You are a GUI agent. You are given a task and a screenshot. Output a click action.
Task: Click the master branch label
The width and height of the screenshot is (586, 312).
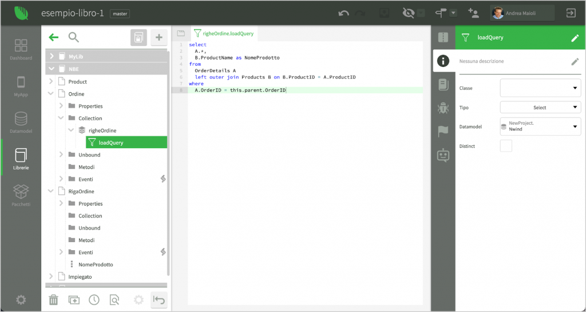point(120,14)
